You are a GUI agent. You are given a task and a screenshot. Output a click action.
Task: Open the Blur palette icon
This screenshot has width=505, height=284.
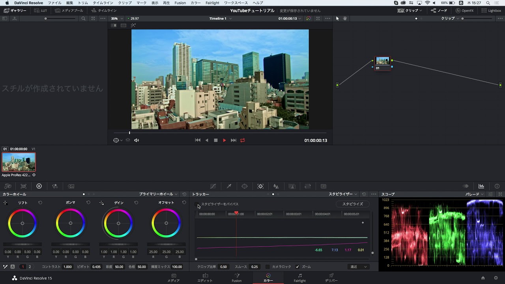pos(276,186)
